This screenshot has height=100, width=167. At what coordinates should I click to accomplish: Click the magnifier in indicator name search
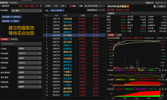tap(3, 44)
